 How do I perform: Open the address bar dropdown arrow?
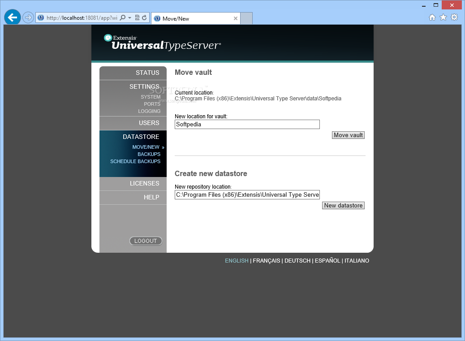[129, 18]
